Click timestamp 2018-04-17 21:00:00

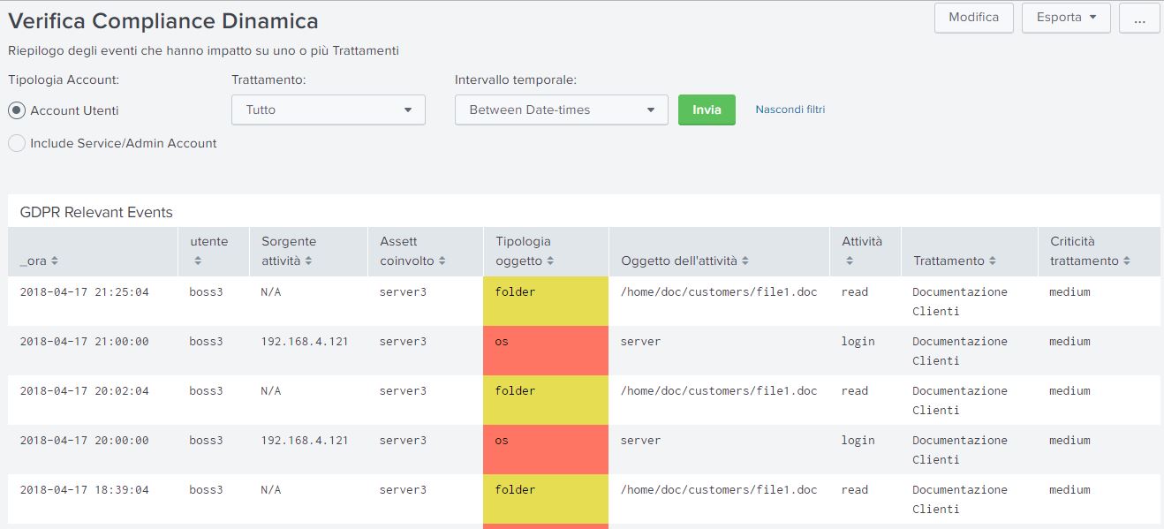(85, 341)
